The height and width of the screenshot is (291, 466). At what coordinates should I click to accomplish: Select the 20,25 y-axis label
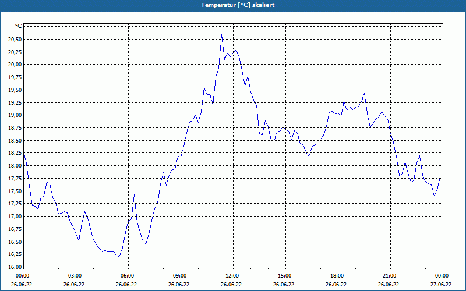pyautogui.click(x=15, y=52)
